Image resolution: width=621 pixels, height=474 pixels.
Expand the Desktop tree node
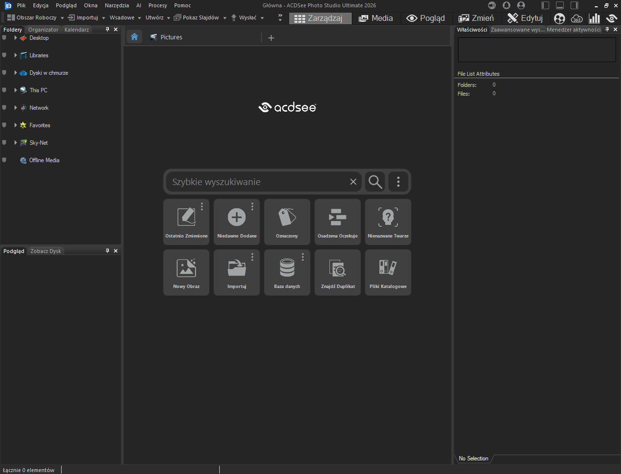[16, 38]
